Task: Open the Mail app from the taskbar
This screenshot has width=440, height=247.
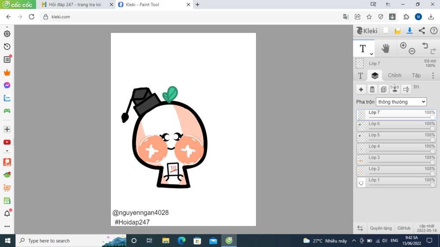Action: click(213, 241)
